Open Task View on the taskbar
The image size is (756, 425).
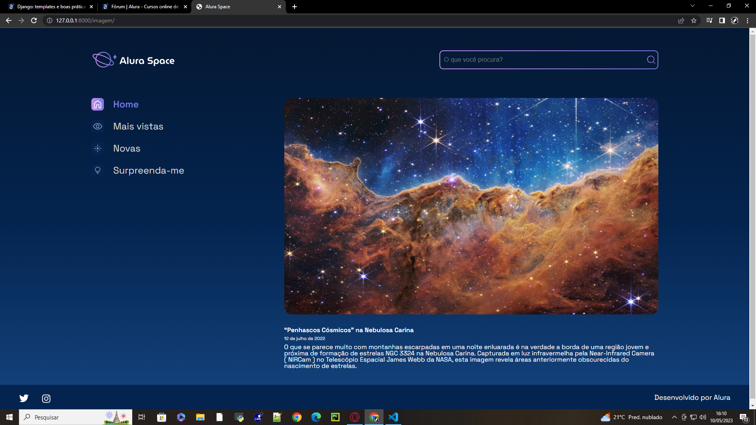click(142, 417)
